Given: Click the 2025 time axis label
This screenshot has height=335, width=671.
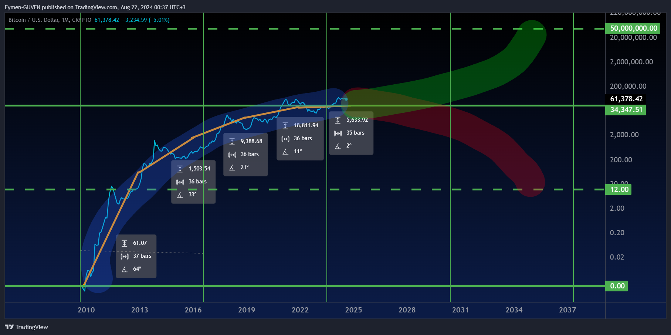Looking at the screenshot, I should [x=354, y=310].
